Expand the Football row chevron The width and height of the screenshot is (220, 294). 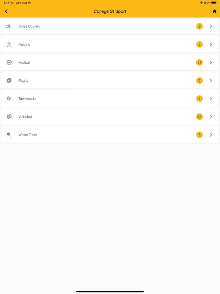[211, 62]
